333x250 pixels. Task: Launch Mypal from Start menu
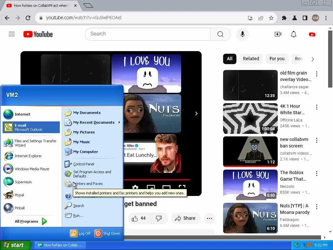point(31,195)
